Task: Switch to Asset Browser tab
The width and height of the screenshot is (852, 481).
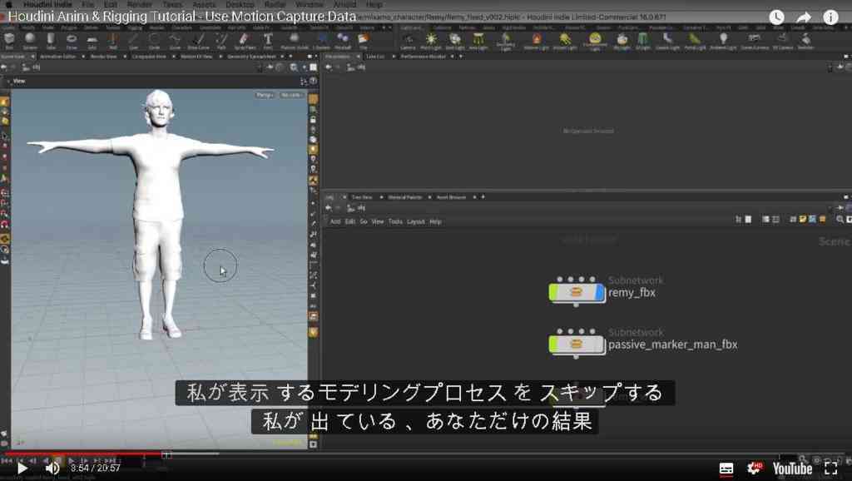Action: pyautogui.click(x=452, y=196)
